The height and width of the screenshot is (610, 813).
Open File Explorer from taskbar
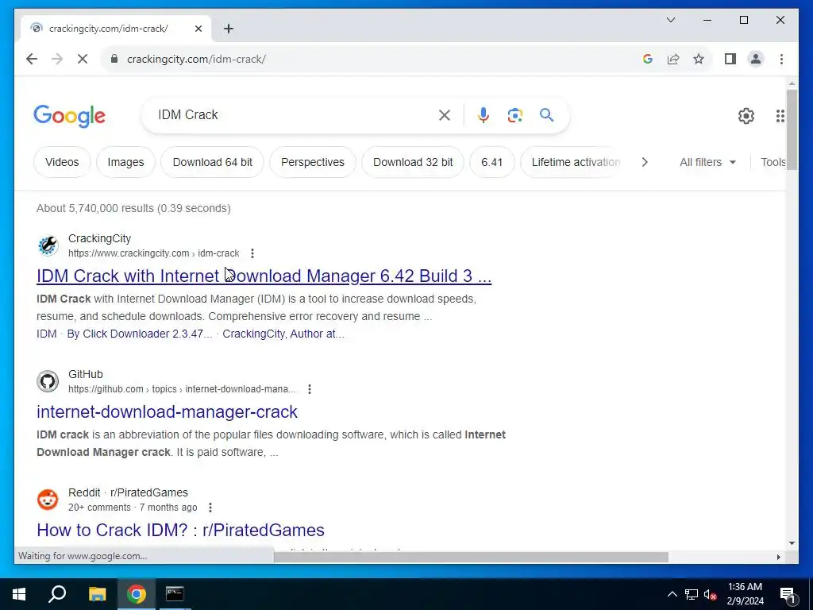point(97,594)
